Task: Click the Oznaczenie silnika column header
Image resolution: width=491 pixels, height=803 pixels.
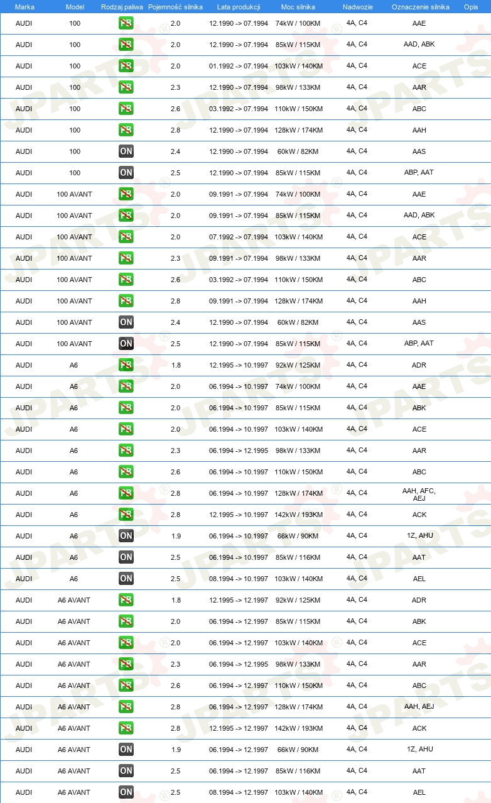Action: tap(420, 7)
